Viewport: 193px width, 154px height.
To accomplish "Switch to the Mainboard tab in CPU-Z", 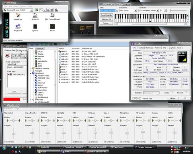I will coord(149,48).
